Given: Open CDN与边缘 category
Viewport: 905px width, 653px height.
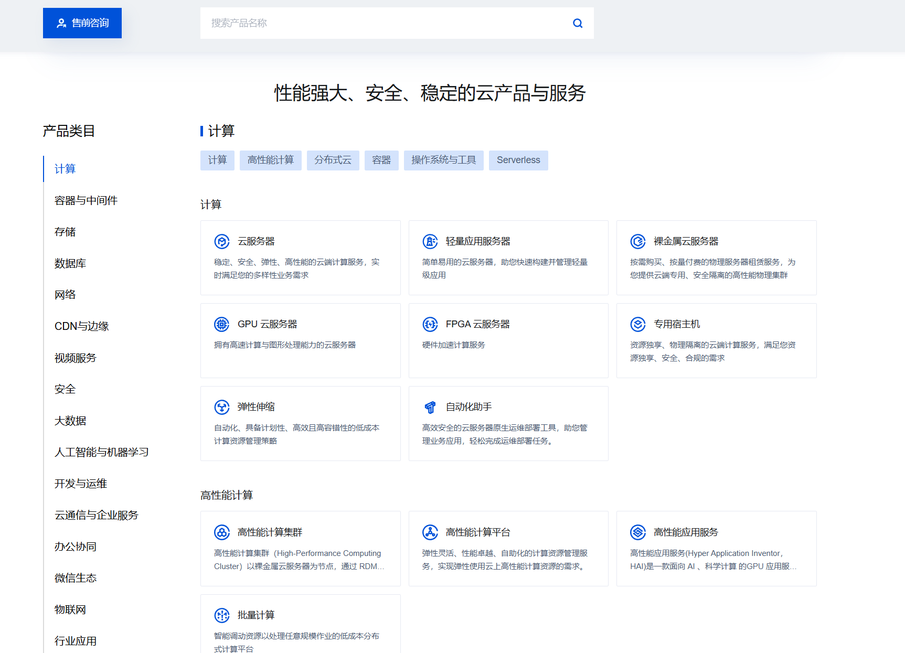Looking at the screenshot, I should [82, 326].
